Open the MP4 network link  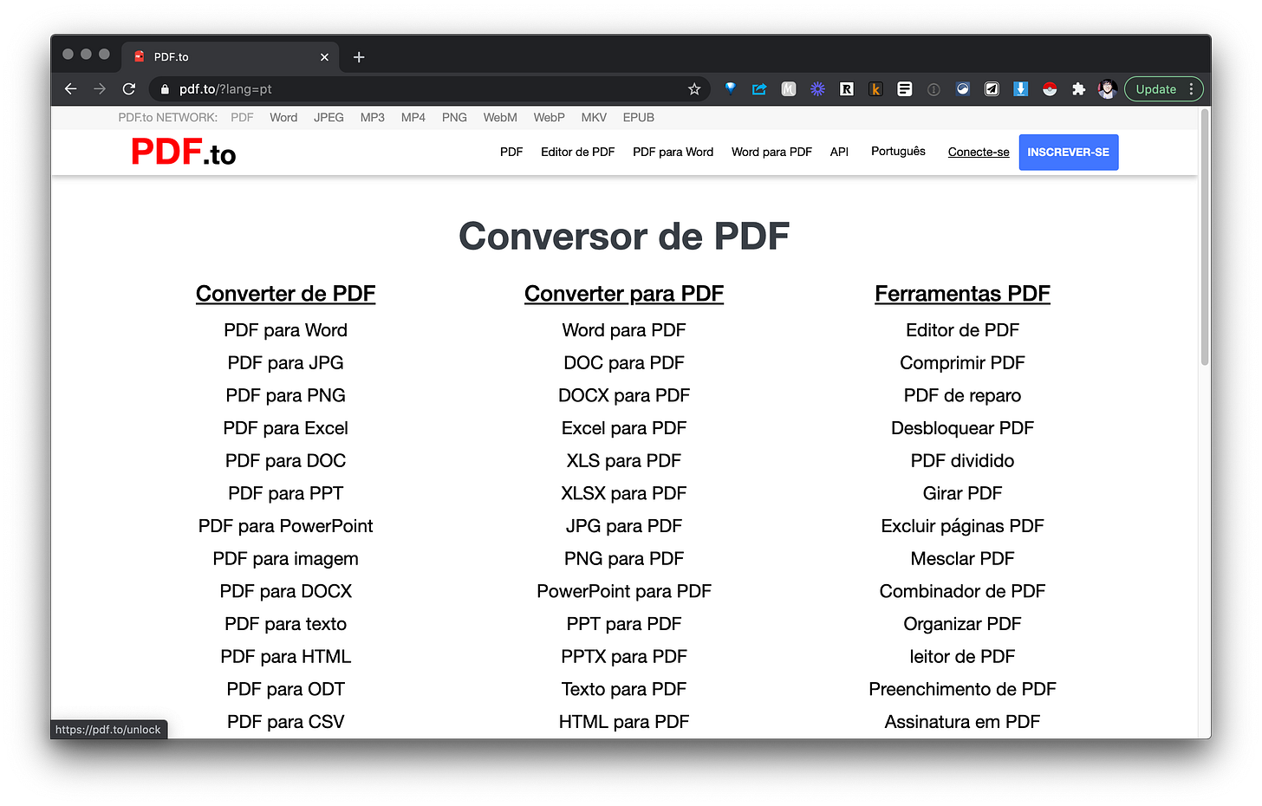[x=413, y=117]
